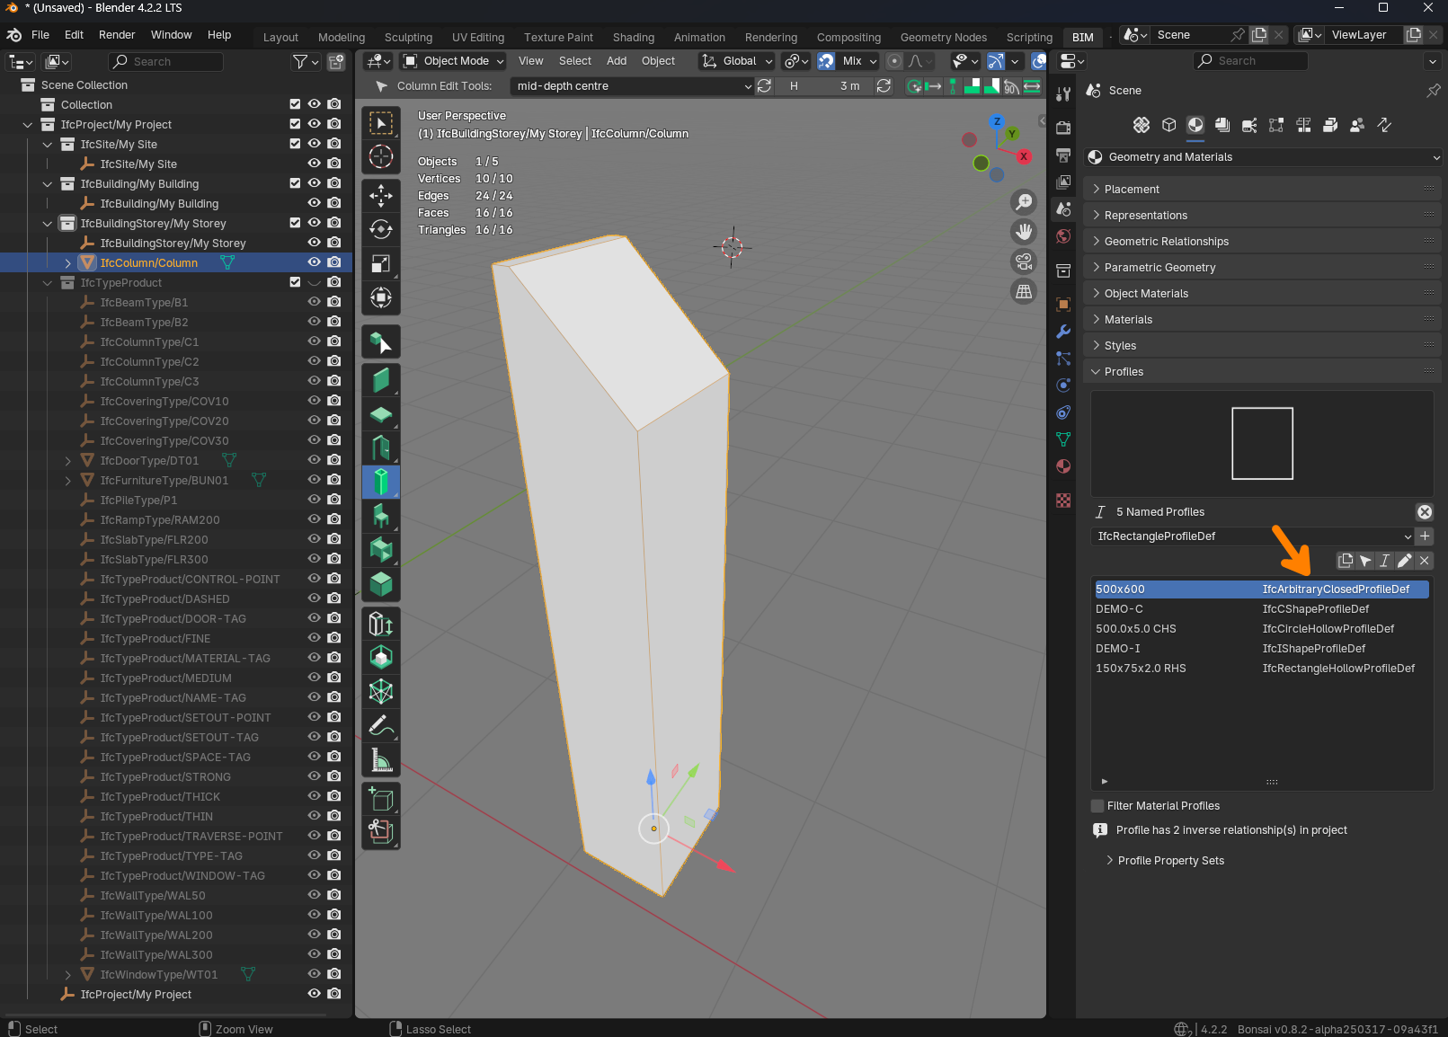Switch to Geometry Nodes workspace tab
1448x1037 pixels.
944,37
